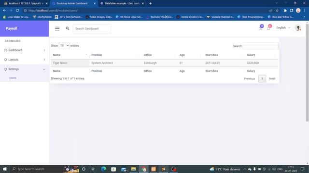Share this page from address bar icon
This screenshot has height=173, width=309.
(x=271, y=11)
